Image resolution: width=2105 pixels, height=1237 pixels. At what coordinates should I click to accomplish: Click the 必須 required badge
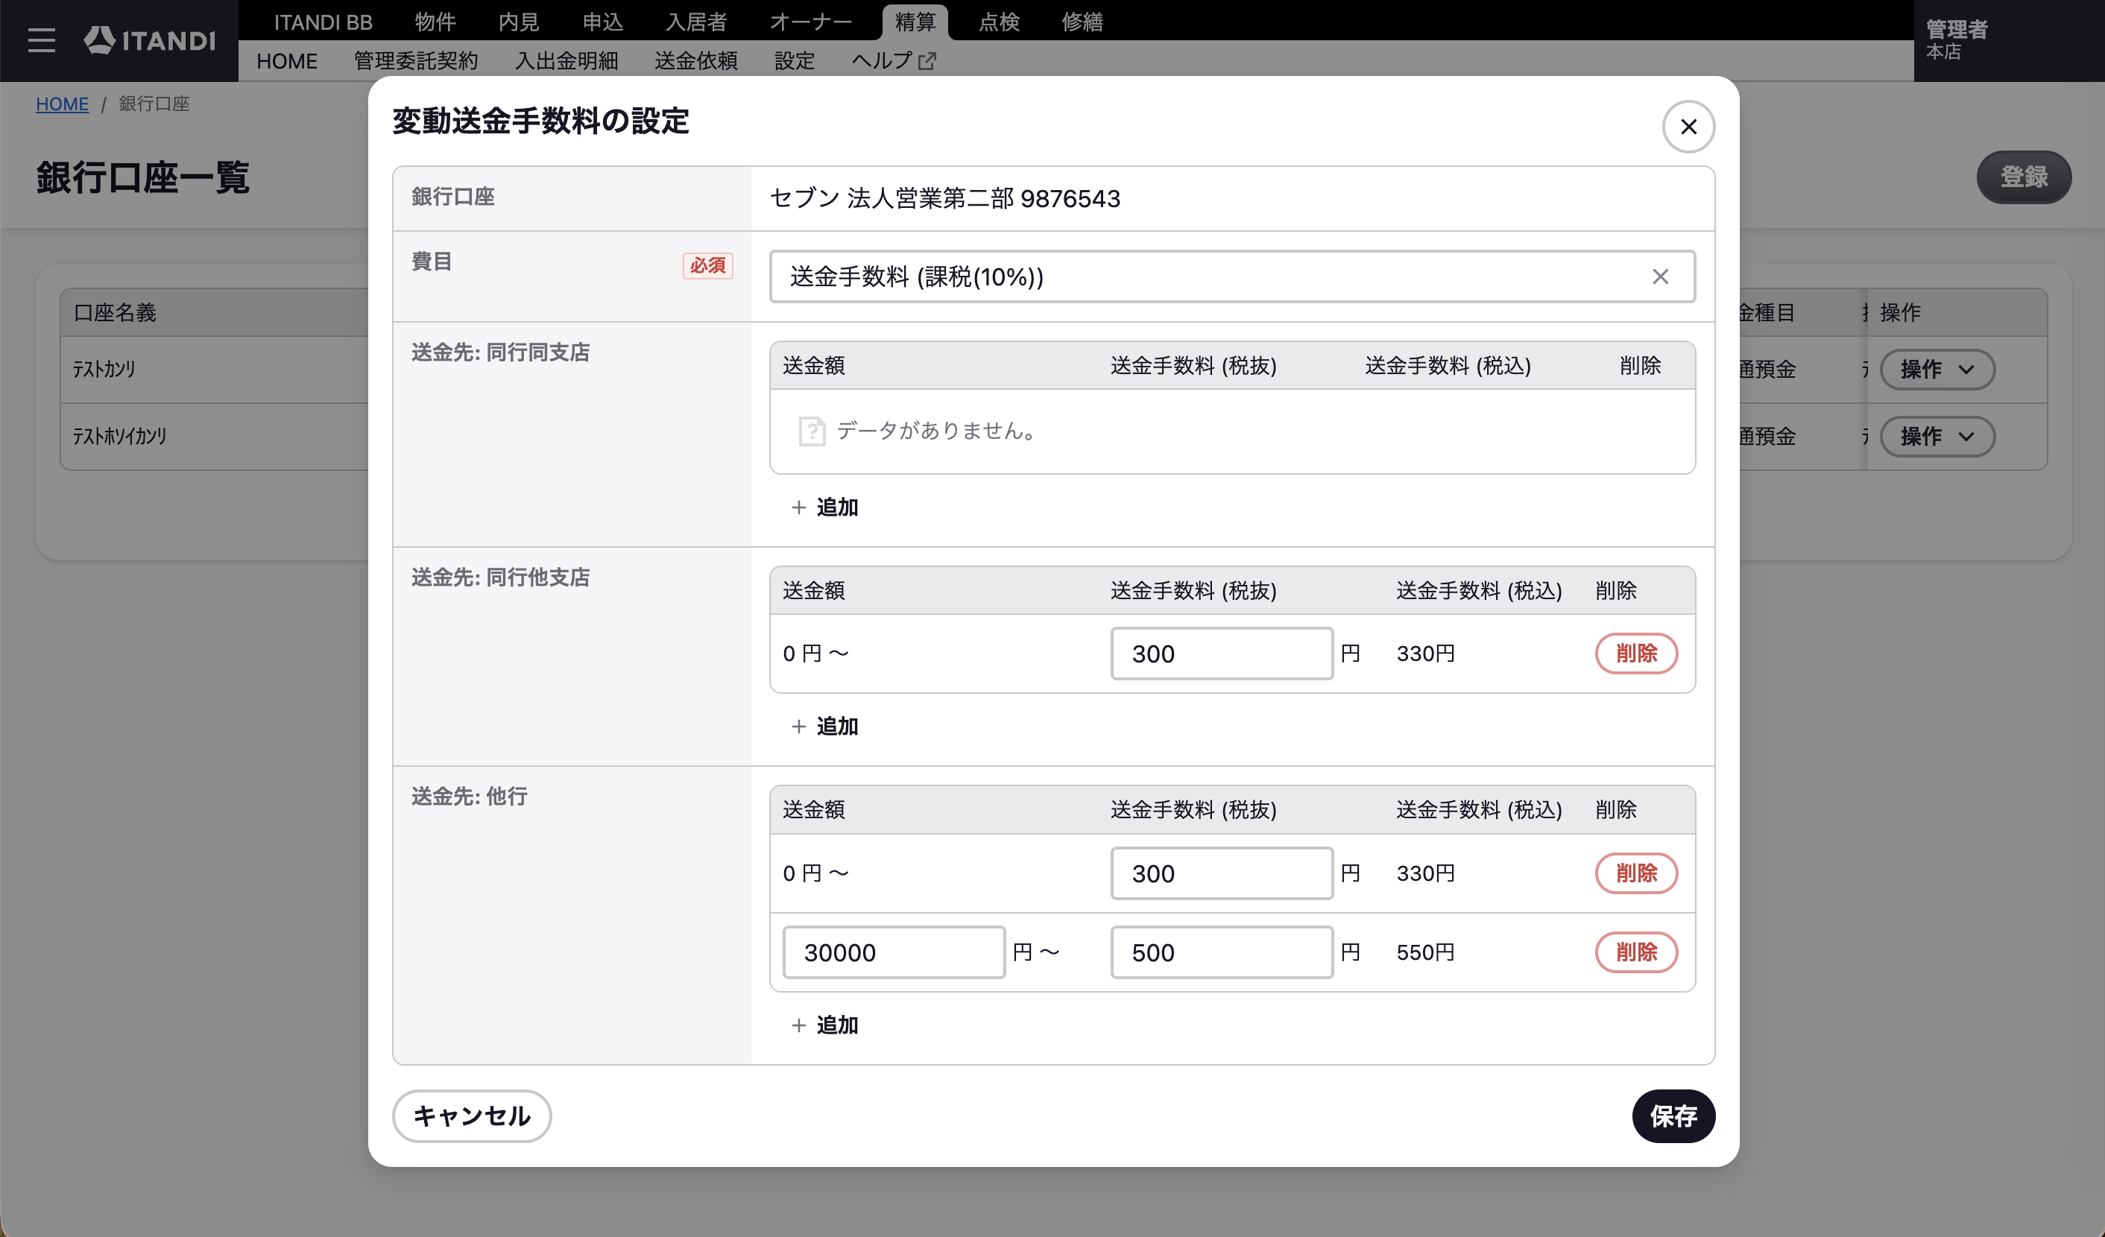click(707, 265)
